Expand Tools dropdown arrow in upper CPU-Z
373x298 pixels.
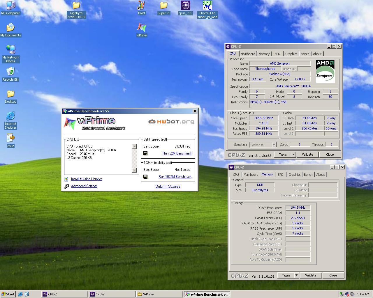point(293,155)
